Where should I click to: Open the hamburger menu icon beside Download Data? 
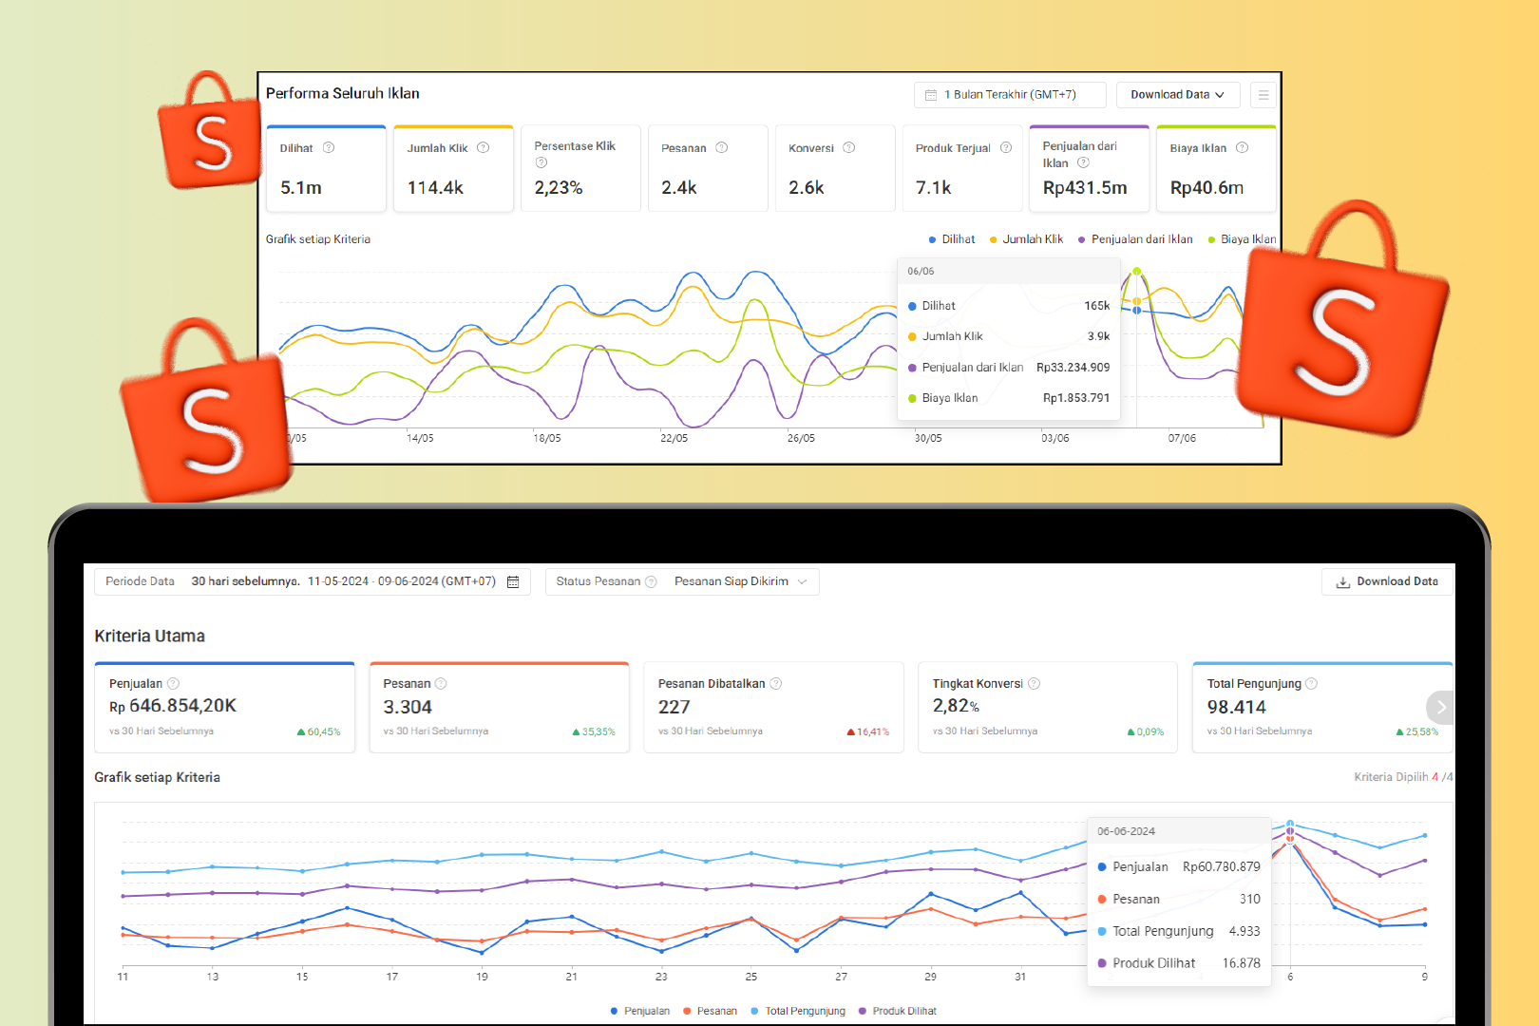coord(1263,95)
